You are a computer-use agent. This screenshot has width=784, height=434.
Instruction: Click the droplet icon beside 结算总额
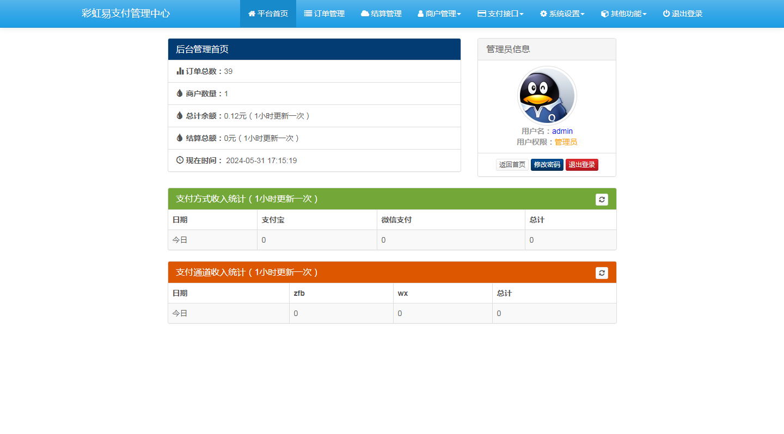(180, 138)
